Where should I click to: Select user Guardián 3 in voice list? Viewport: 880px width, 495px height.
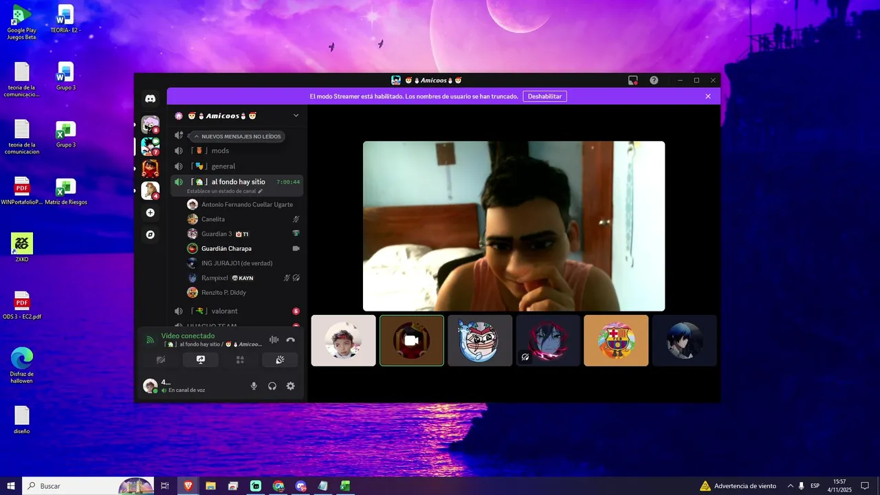coord(243,234)
